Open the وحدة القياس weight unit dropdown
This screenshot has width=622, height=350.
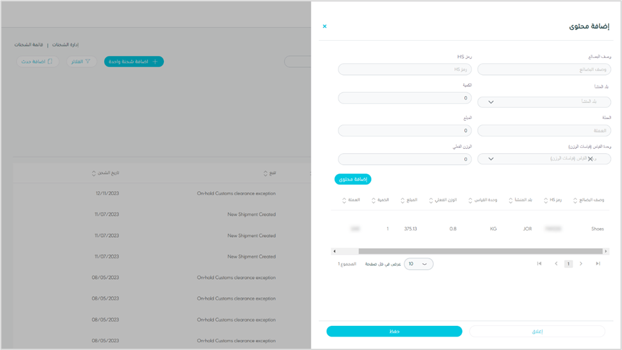point(544,159)
